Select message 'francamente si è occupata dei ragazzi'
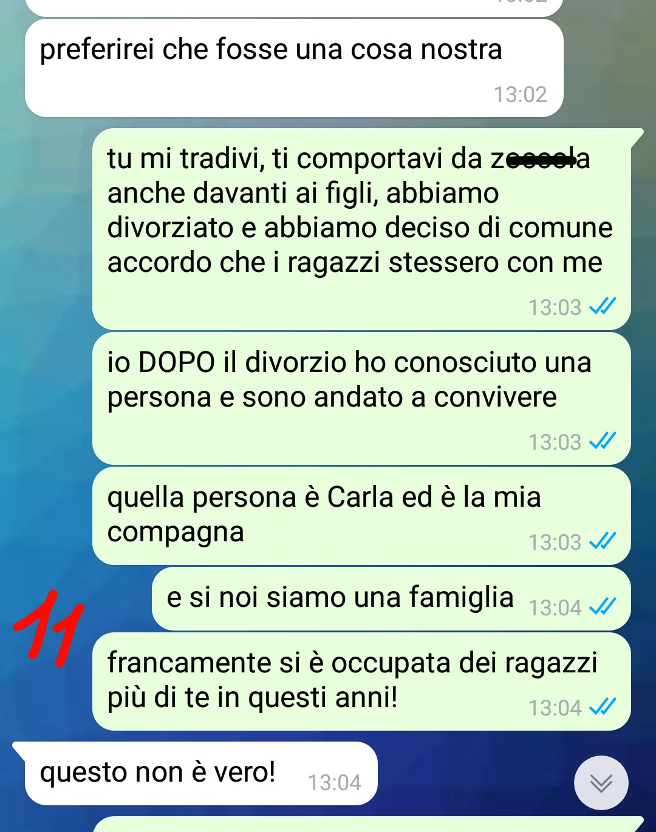Image resolution: width=656 pixels, height=832 pixels. 361,681
